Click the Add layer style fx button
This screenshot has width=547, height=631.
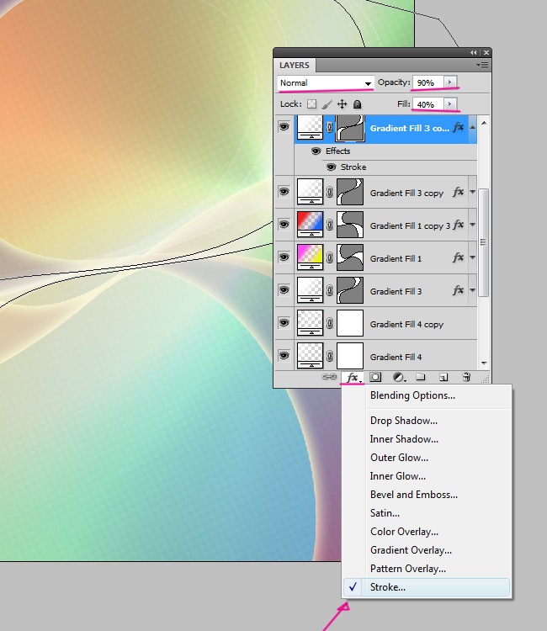[x=353, y=378]
